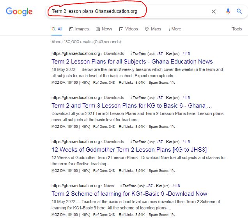Click the blue search magnifier button
This screenshot has width=248, height=223.
[x=239, y=11]
